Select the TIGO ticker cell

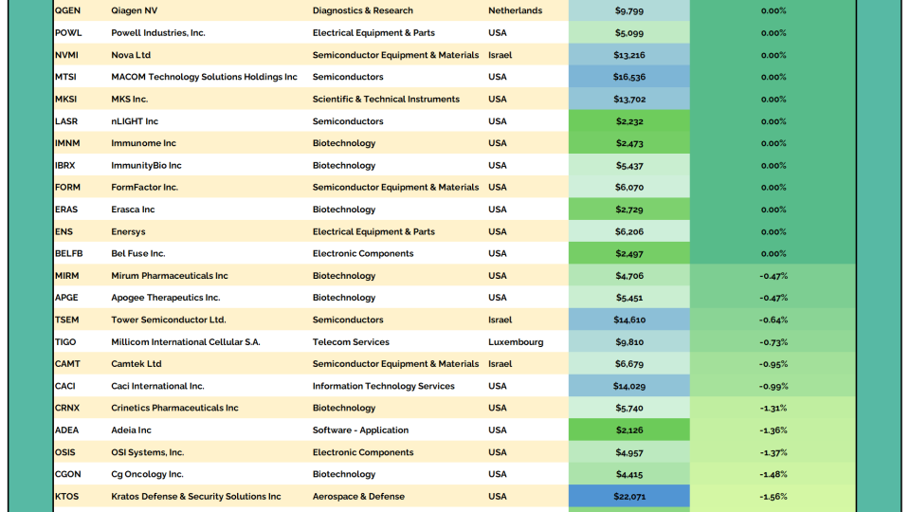click(65, 342)
